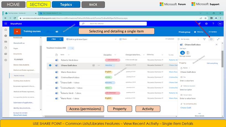Expand the list to full screen icon

click(x=218, y=39)
